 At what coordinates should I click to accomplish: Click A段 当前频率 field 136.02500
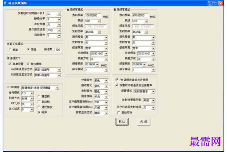(x=93, y=15)
